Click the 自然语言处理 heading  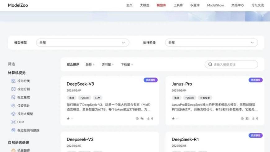coord(18,142)
